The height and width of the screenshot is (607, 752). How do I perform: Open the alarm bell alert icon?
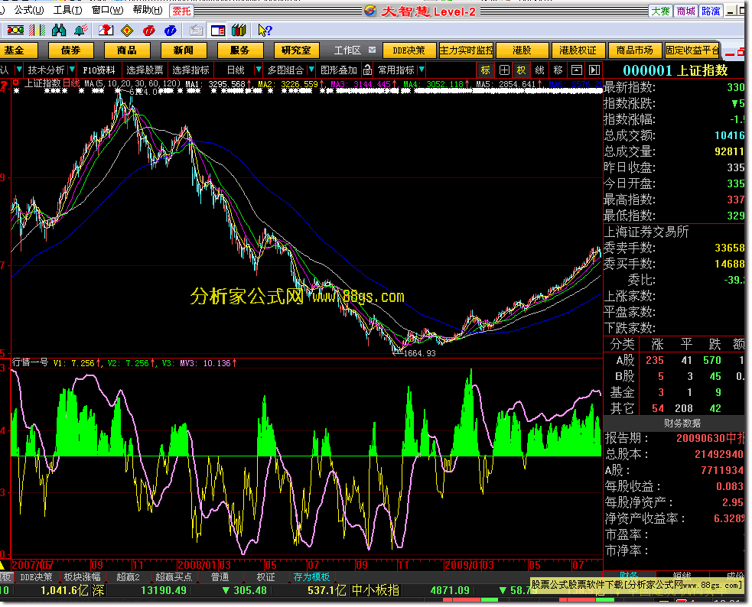(81, 30)
